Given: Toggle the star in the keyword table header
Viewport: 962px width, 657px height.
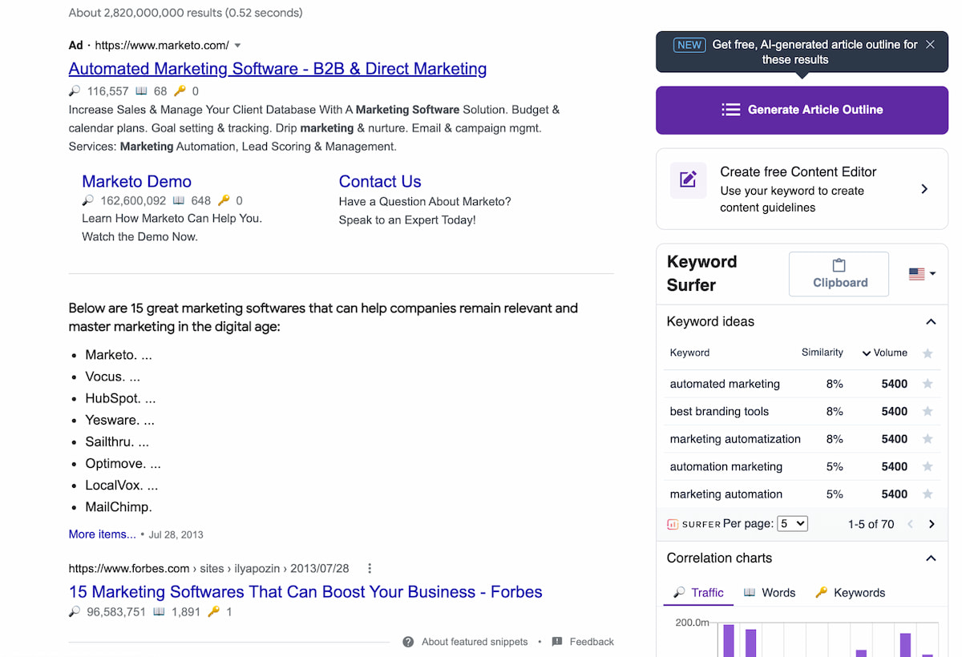Looking at the screenshot, I should click(928, 353).
